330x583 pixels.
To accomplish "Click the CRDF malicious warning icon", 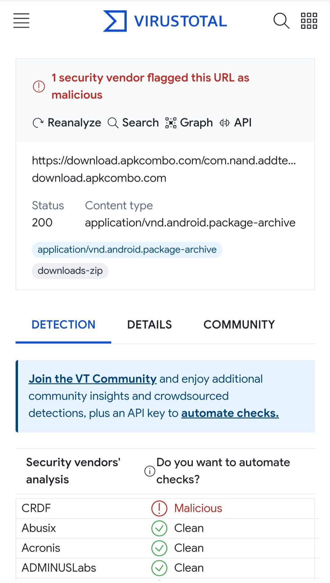I will coord(159,508).
